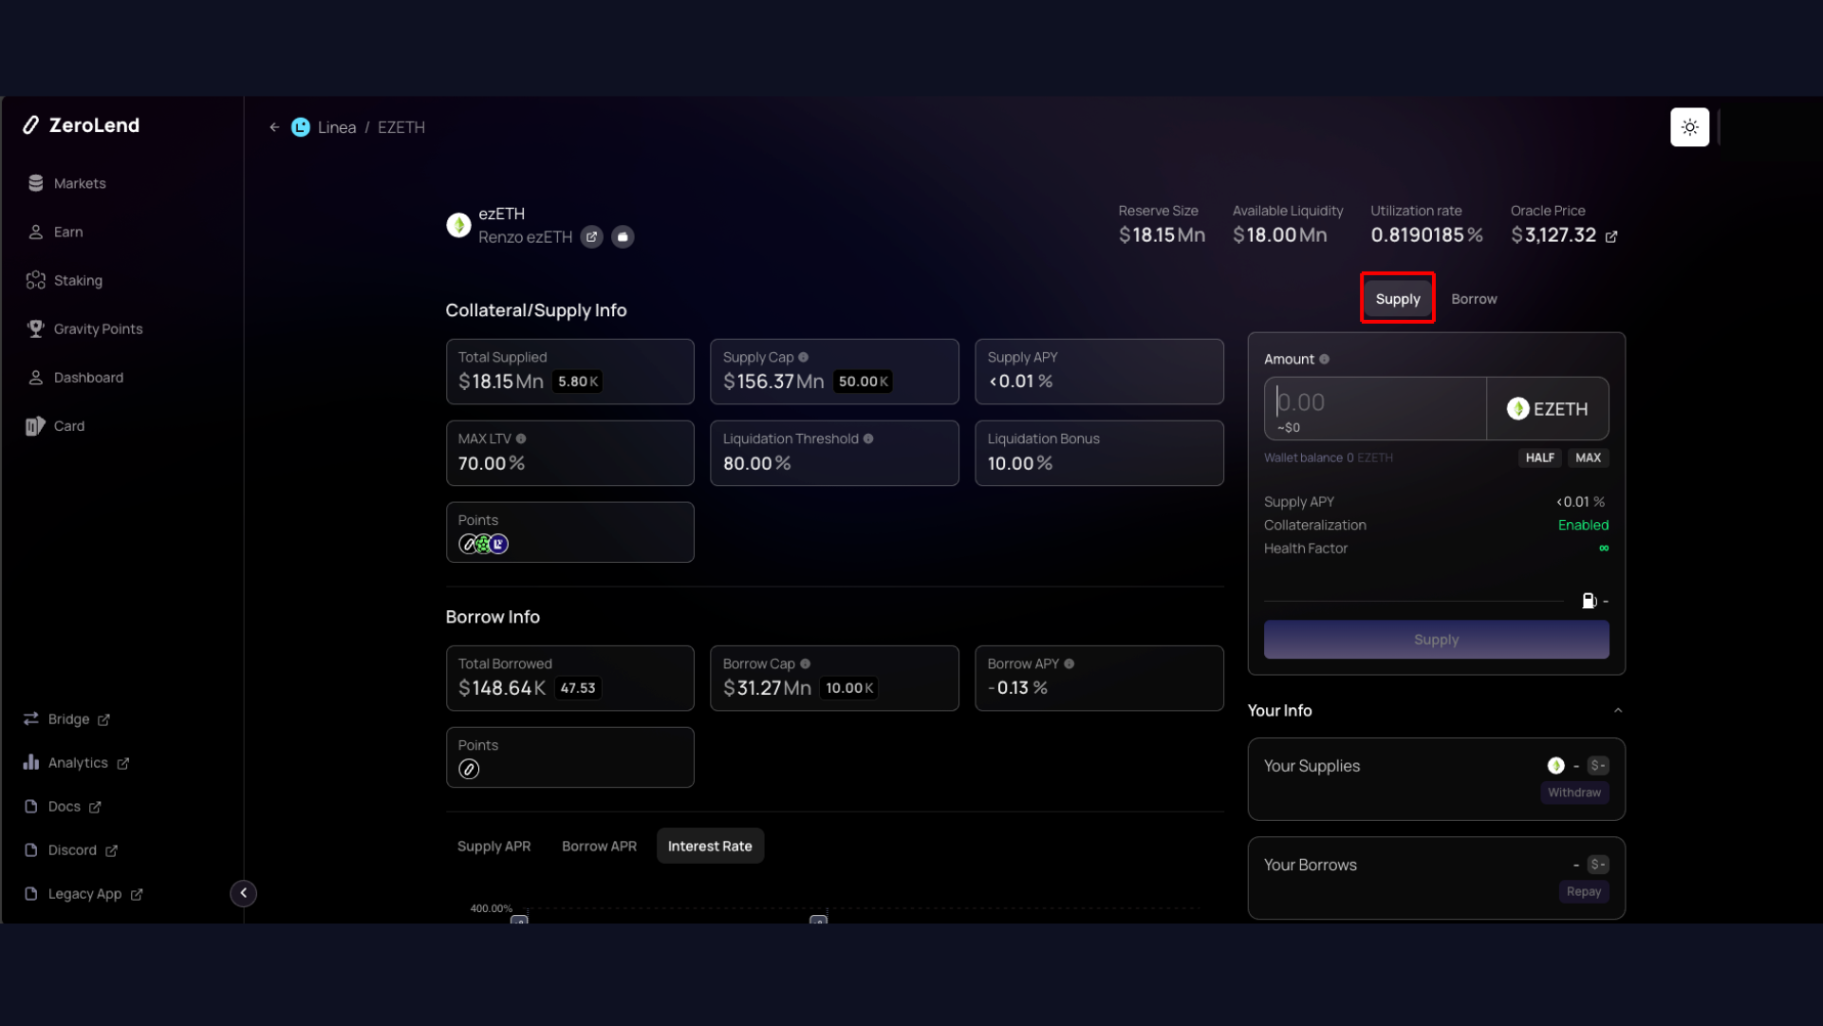Click the amount input field
The image size is (1823, 1026).
[x=1375, y=408]
